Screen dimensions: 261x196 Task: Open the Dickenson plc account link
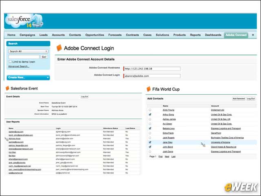click(217, 110)
